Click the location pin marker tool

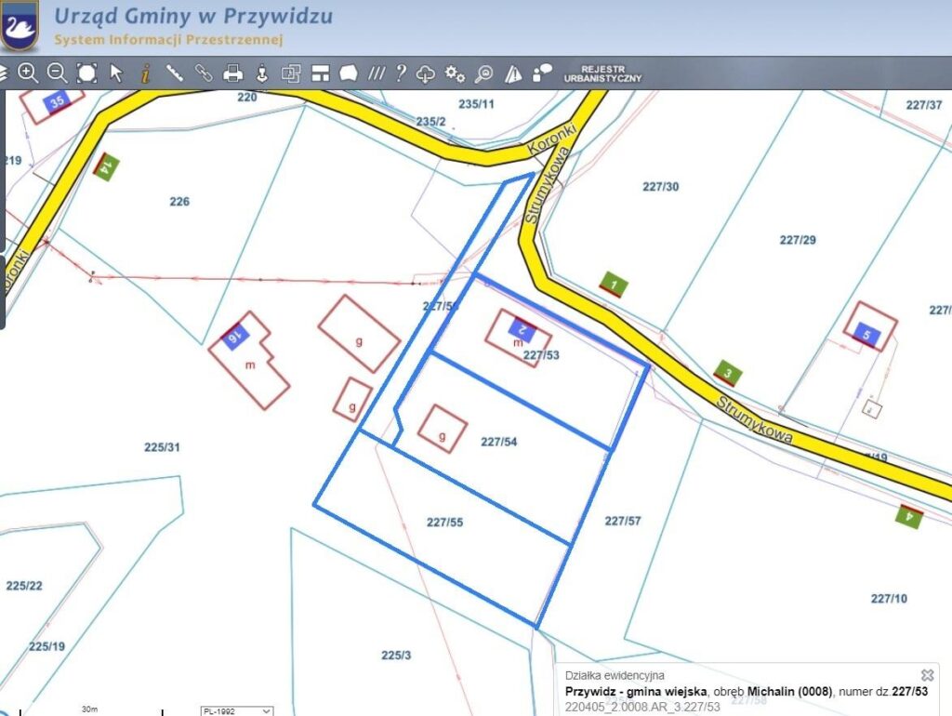tap(261, 73)
